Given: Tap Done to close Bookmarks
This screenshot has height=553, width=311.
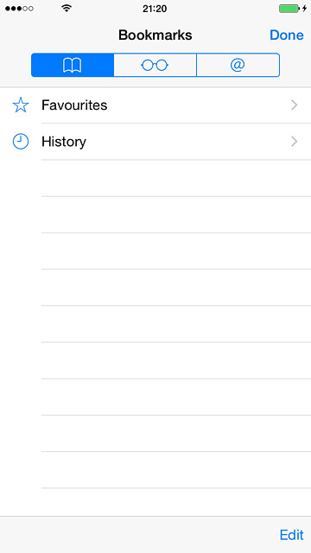Looking at the screenshot, I should [x=286, y=35].
